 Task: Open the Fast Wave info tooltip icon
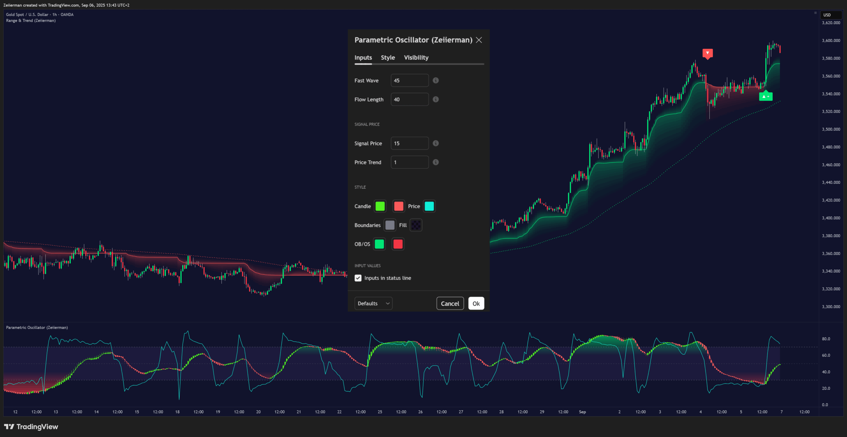point(436,80)
